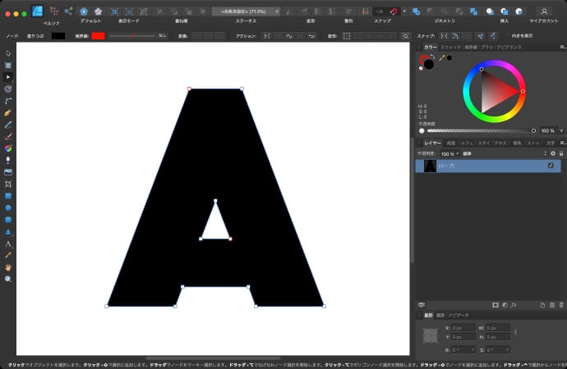The width and height of the screenshot is (567, 369).
Task: Select the Zoom magnifier tool
Action: coord(8,279)
